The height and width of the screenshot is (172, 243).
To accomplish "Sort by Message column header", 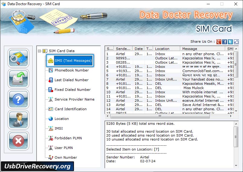I will tap(203, 49).
